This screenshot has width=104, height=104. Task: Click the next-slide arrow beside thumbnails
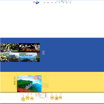[43, 53]
